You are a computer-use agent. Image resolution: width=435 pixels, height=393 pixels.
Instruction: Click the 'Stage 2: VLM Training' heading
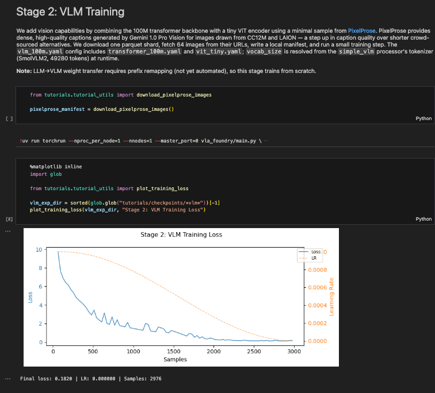70,12
